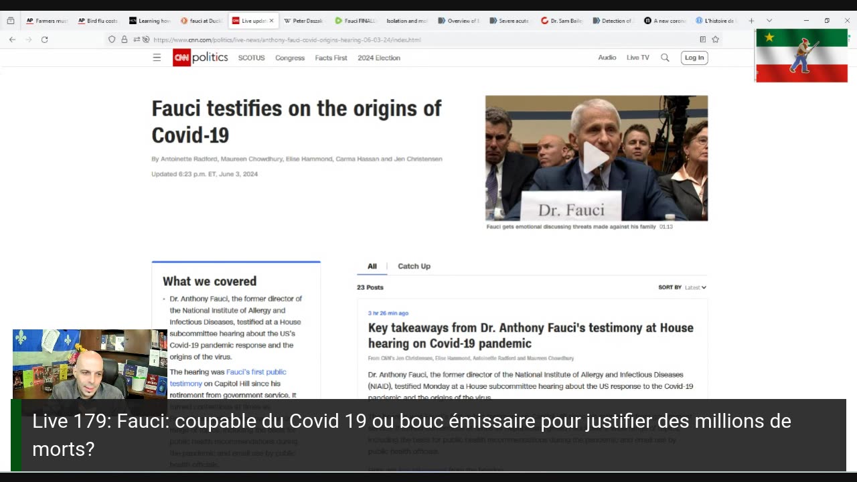This screenshot has height=482, width=857.
Task: Click the 3 hr 26 min ago timestamp
Action: tap(388, 313)
